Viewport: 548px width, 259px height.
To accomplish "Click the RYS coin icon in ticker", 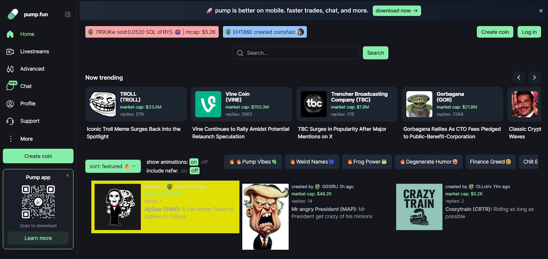I will (177, 32).
